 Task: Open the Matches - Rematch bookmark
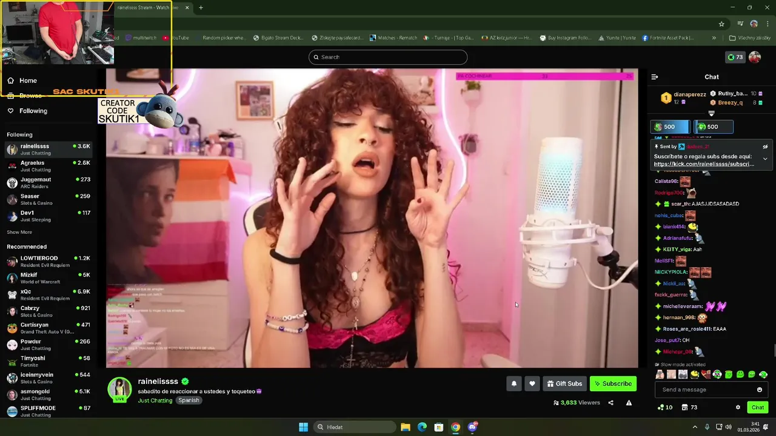click(393, 38)
